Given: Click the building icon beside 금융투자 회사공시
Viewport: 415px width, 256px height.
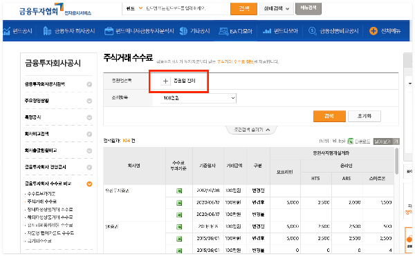Looking at the screenshot, I should pos(47,31).
